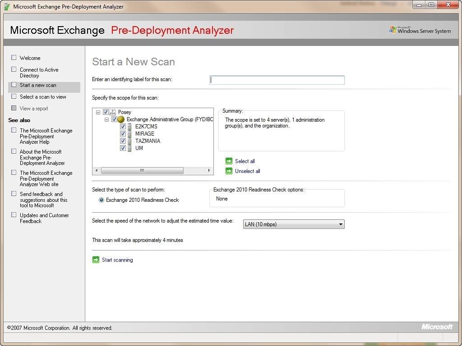This screenshot has height=346, width=462.
Task: Click the scan tree horizontal scrollbar thumb
Action: 142,170
